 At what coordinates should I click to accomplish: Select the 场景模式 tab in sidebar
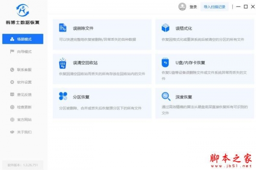23,39
